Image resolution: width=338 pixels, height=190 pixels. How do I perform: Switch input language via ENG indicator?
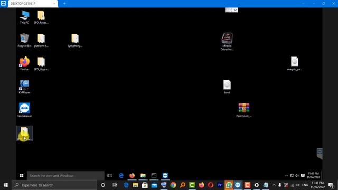305,185
